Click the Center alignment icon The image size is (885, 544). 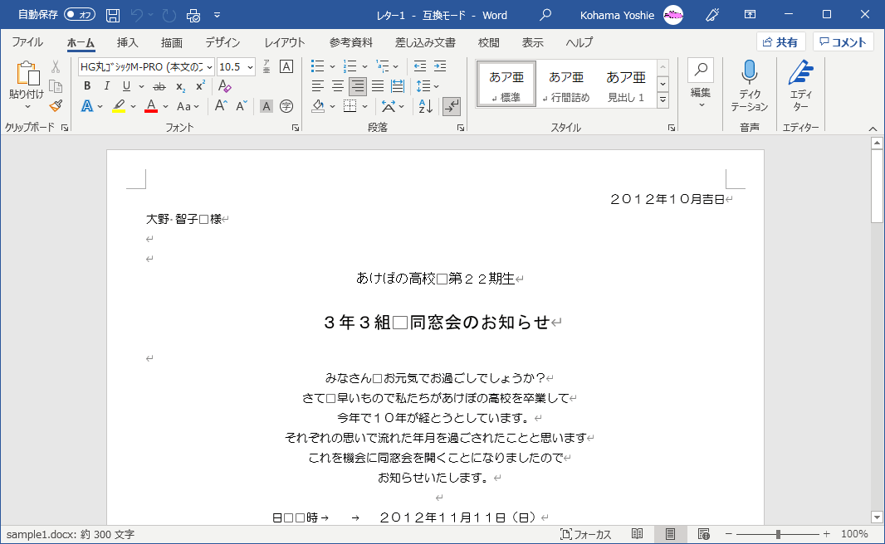(x=338, y=86)
